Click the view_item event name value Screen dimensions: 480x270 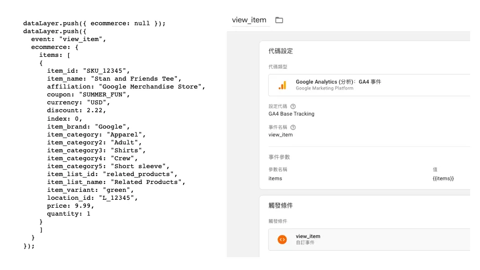pos(280,135)
